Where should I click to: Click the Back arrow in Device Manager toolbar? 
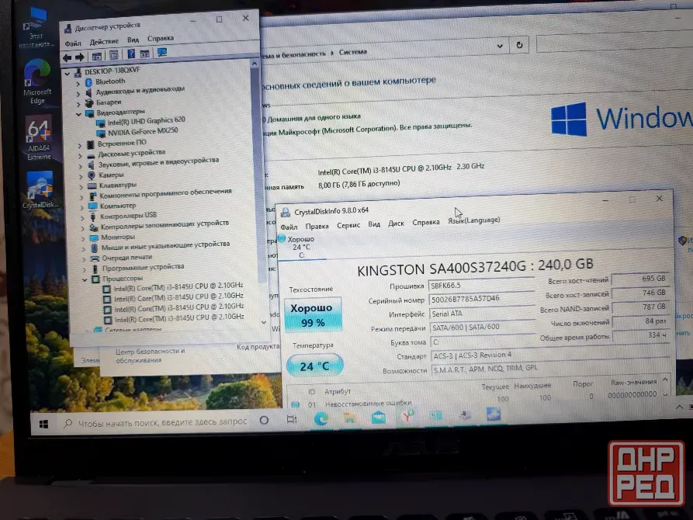68,57
